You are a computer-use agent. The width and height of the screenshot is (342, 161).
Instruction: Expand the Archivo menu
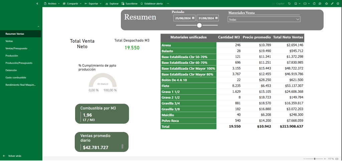[x=52, y=3]
